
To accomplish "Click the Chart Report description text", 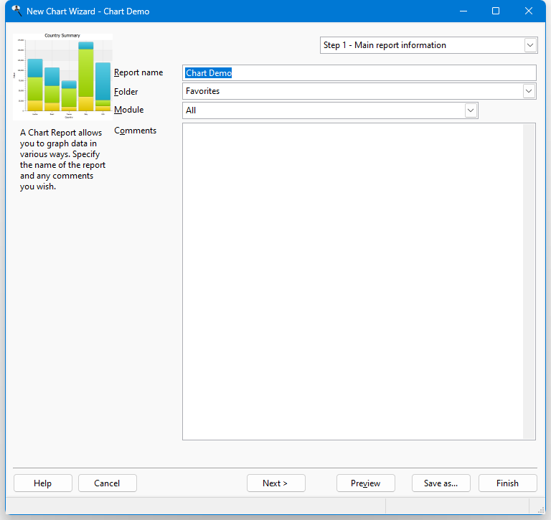I will tap(62, 159).
